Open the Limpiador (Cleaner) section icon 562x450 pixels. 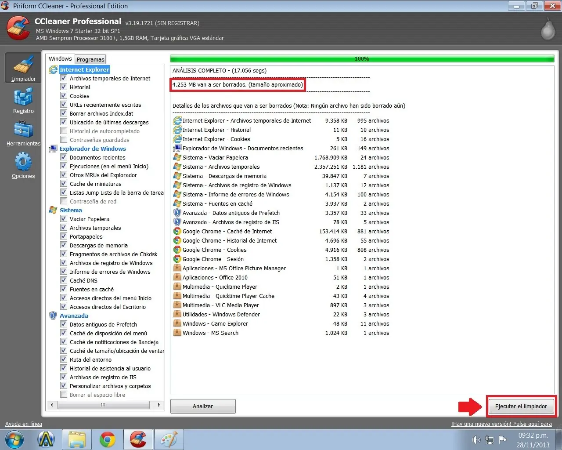(x=24, y=65)
